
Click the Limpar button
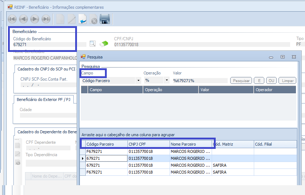tap(289, 81)
